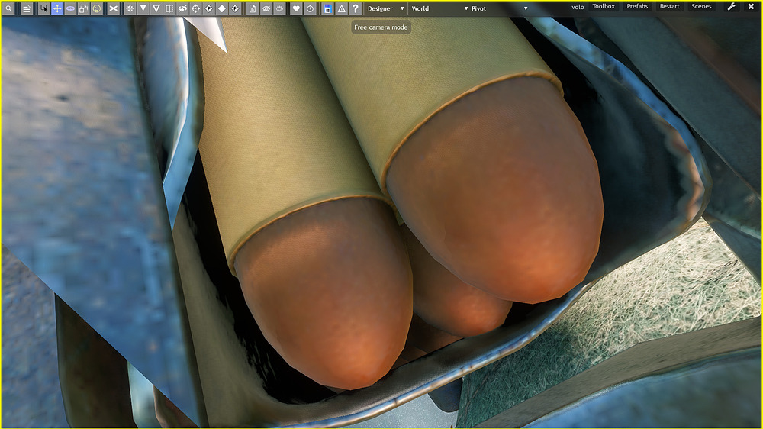The width and height of the screenshot is (763, 429).
Task: Click the diamond P icon
Action: [209, 8]
